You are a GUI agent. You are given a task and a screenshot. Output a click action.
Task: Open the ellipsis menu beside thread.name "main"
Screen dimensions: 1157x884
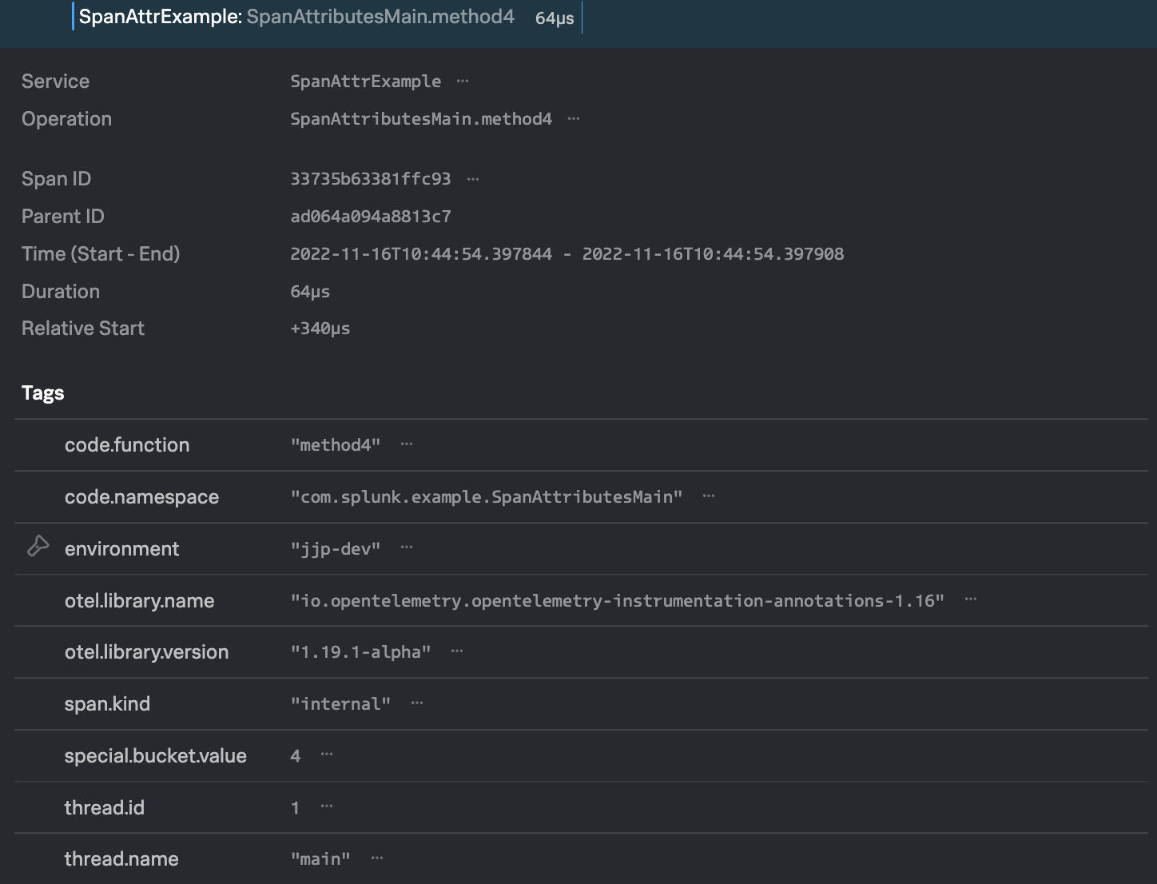[376, 858]
